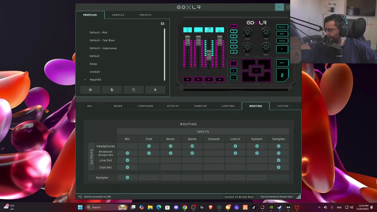Activate the Megaphone effect button
Screen dimensions: 377x212
pyautogui.click(x=282, y=27)
